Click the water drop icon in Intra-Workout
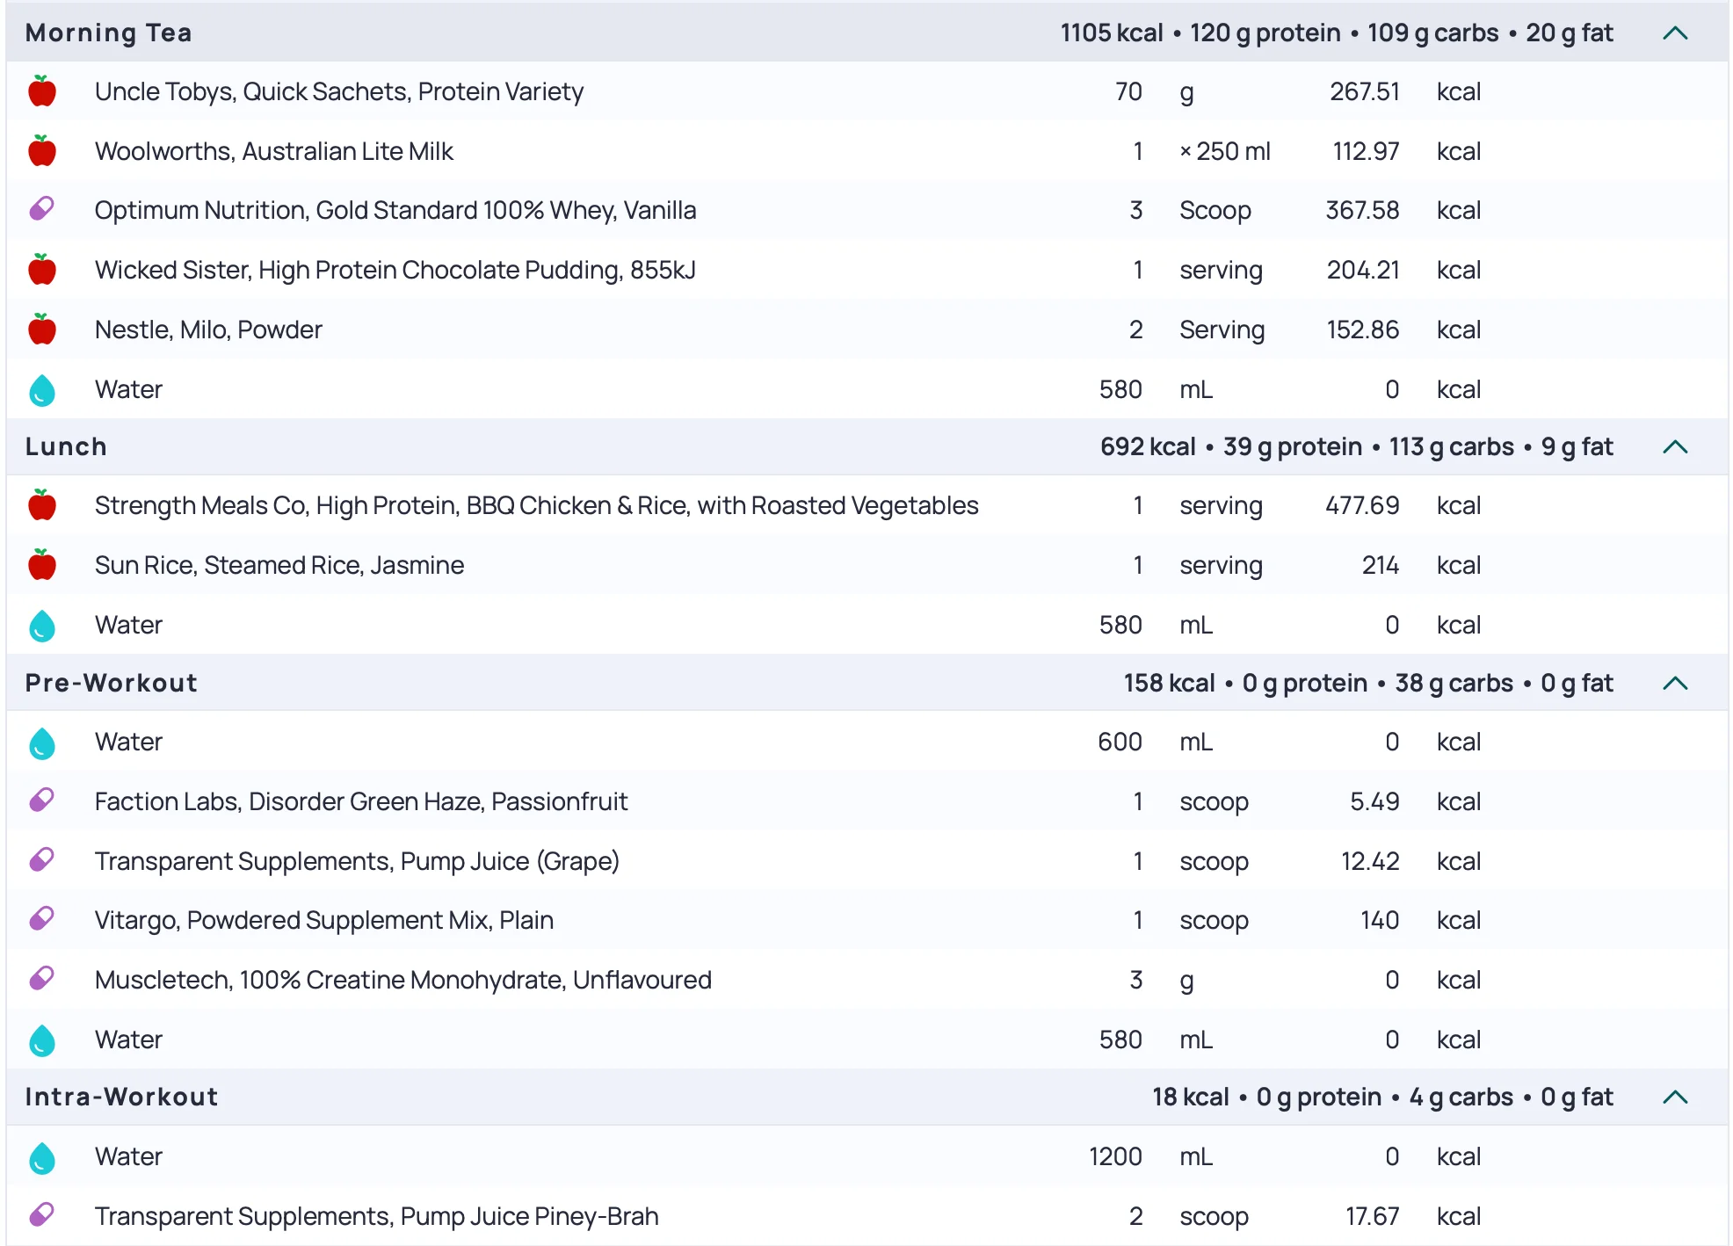Viewport: 1733px width, 1246px height. click(42, 1158)
